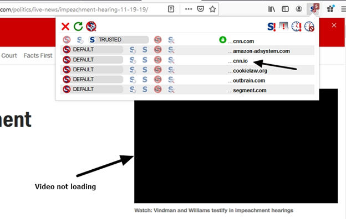Temporarily trust cookielaw.org
Screen dimensions: 346x219
pos(133,70)
